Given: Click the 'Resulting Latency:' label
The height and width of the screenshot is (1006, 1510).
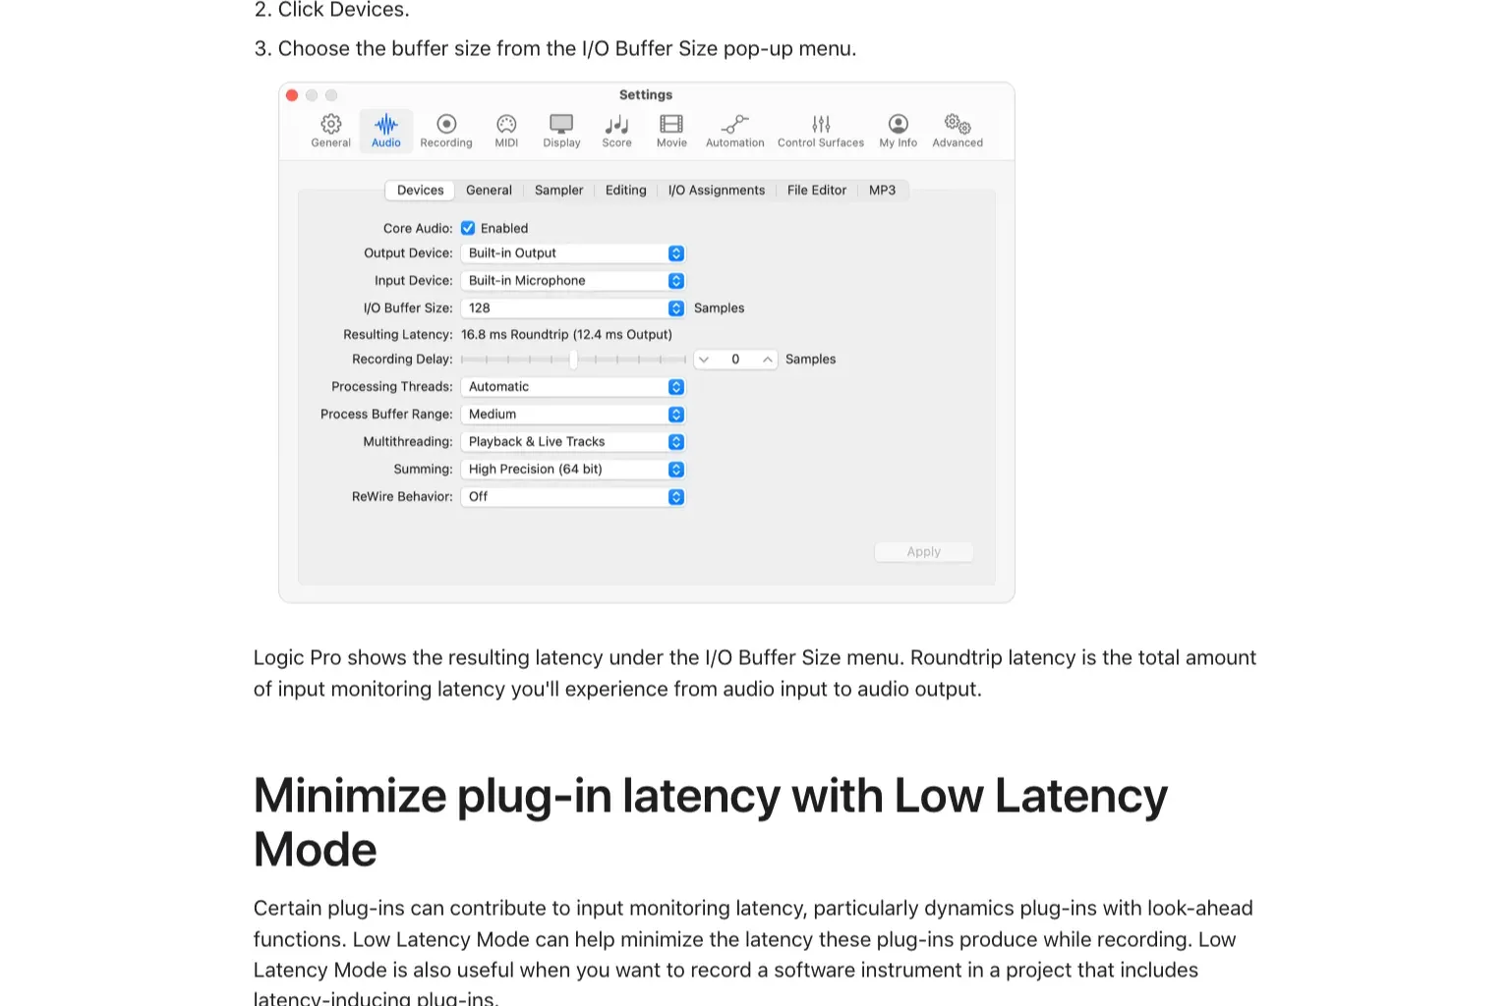Looking at the screenshot, I should 398,335.
